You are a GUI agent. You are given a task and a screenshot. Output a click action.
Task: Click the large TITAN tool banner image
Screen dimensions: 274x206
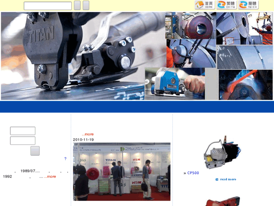coord(73,56)
